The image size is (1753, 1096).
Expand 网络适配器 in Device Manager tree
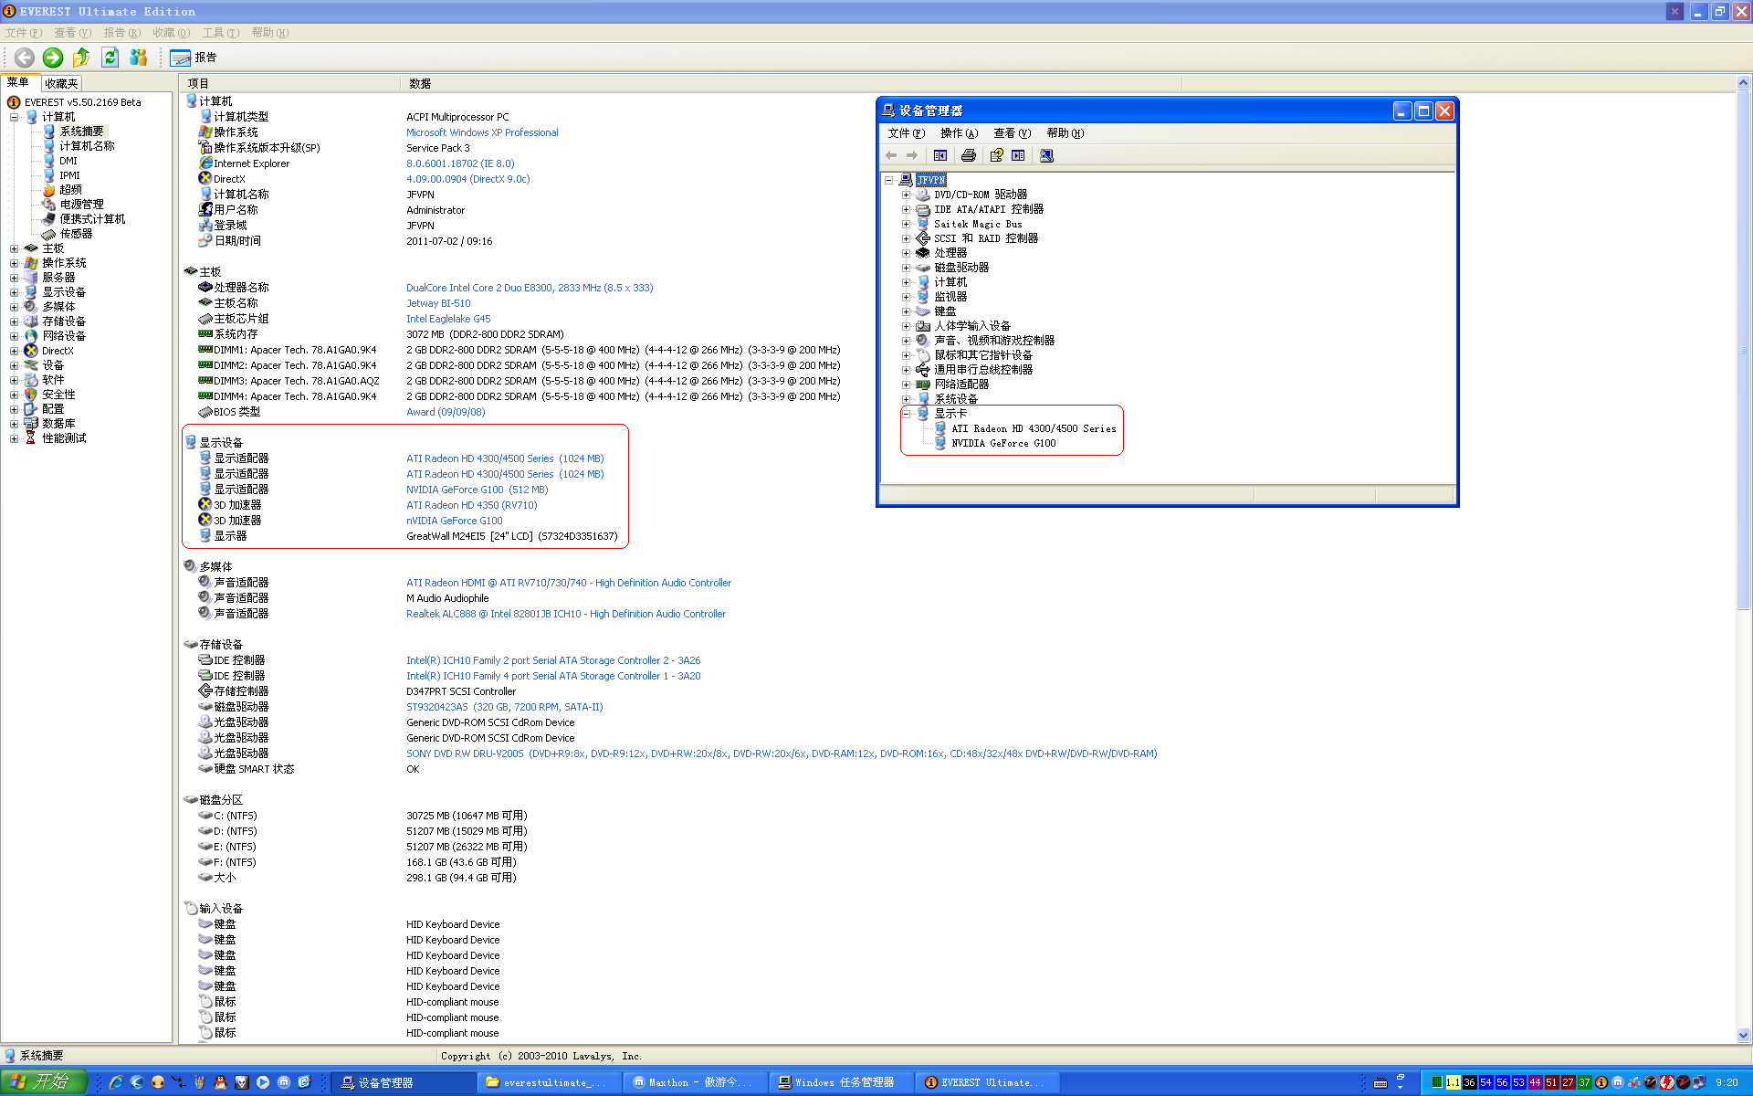click(906, 385)
